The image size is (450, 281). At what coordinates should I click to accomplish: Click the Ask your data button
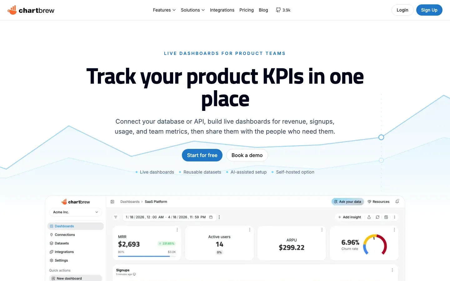[348, 202]
